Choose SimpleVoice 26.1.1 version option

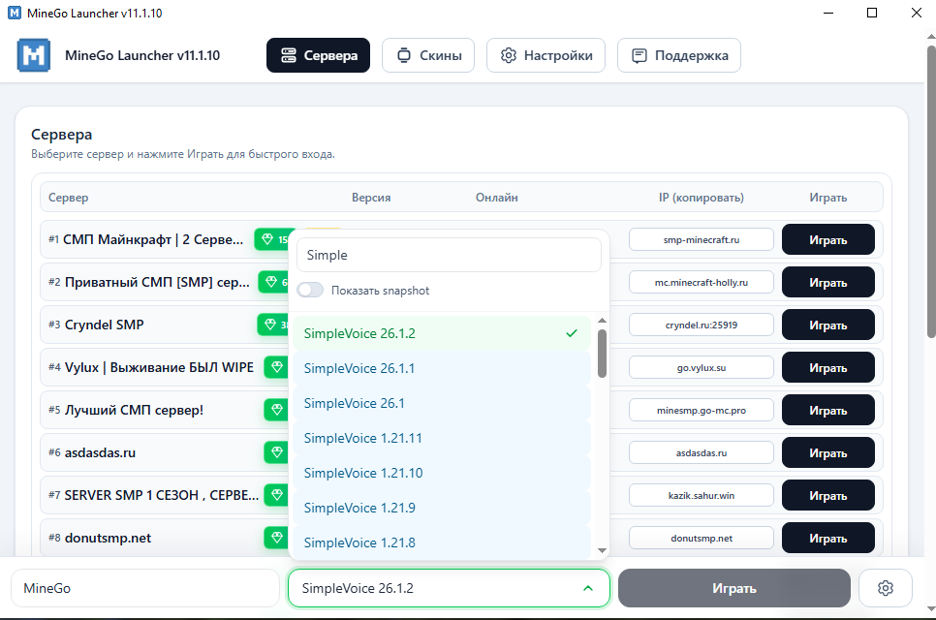pyautogui.click(x=359, y=368)
